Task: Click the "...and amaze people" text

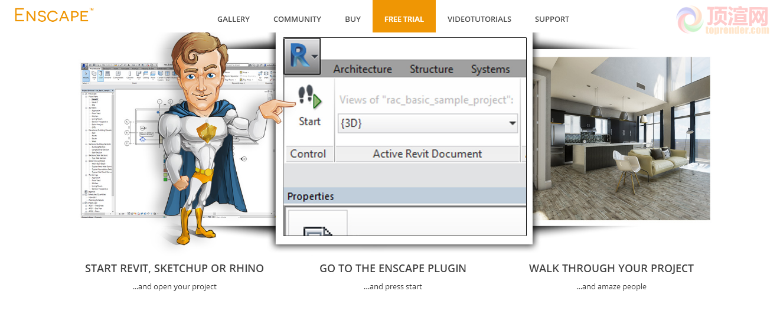Action: click(x=611, y=287)
